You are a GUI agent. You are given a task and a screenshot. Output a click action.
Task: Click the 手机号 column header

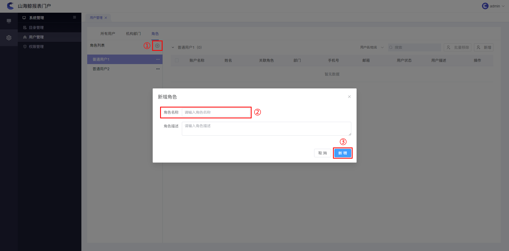[334, 60]
